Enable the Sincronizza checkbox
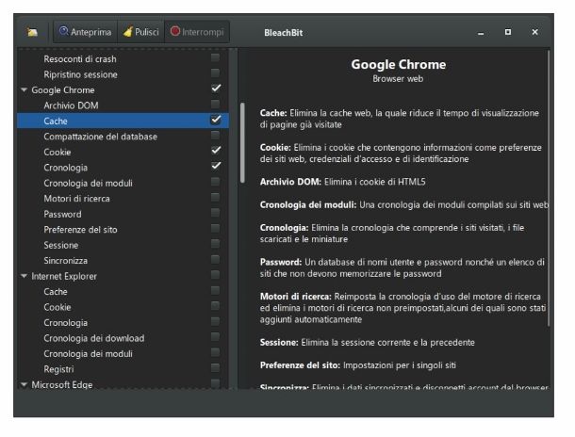Image resolution: width=575 pixels, height=437 pixels. pyautogui.click(x=216, y=259)
